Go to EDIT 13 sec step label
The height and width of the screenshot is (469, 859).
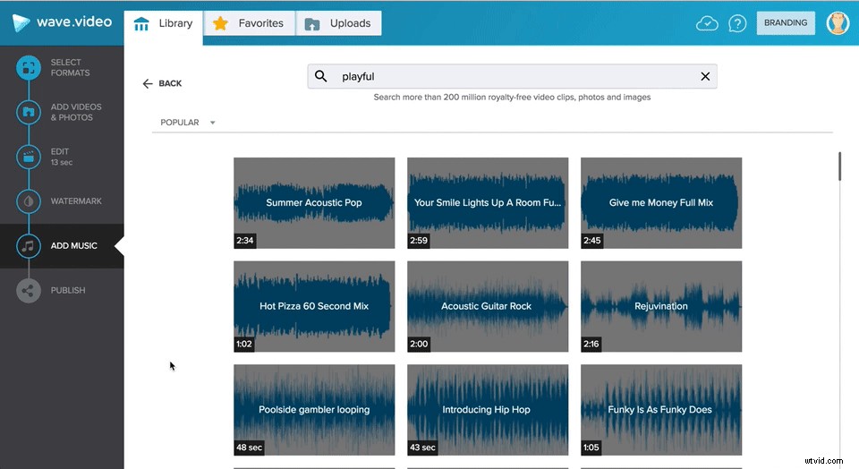click(x=62, y=157)
